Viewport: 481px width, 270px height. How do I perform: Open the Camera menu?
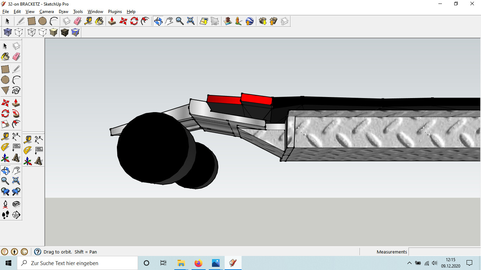[x=46, y=12]
